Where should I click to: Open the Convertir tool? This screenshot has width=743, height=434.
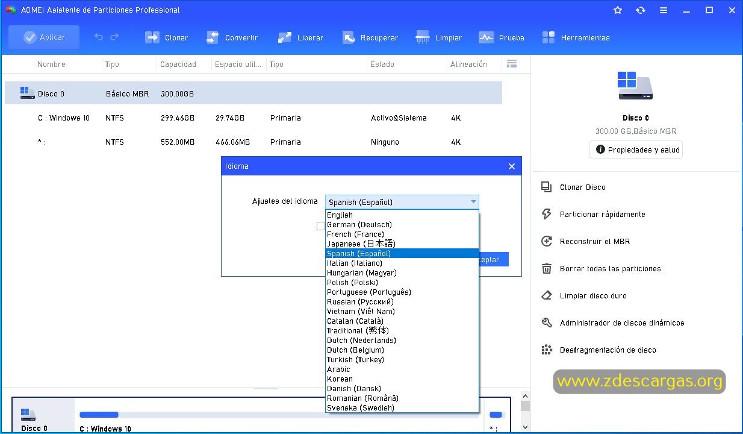(x=232, y=37)
